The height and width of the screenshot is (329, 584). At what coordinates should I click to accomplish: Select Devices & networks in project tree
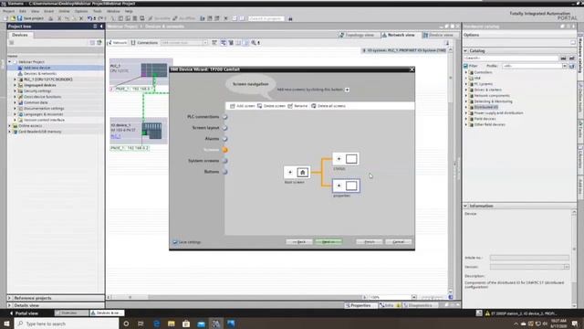click(40, 73)
